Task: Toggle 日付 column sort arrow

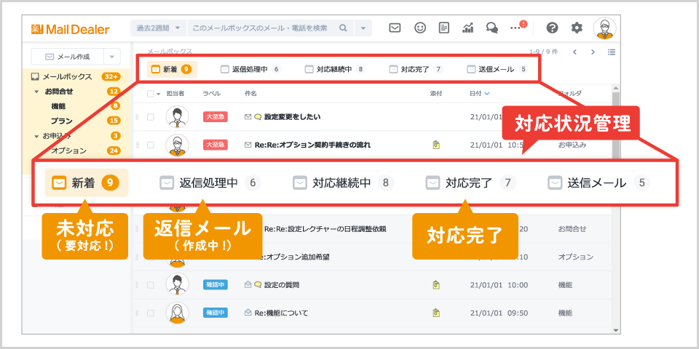Action: point(487,94)
